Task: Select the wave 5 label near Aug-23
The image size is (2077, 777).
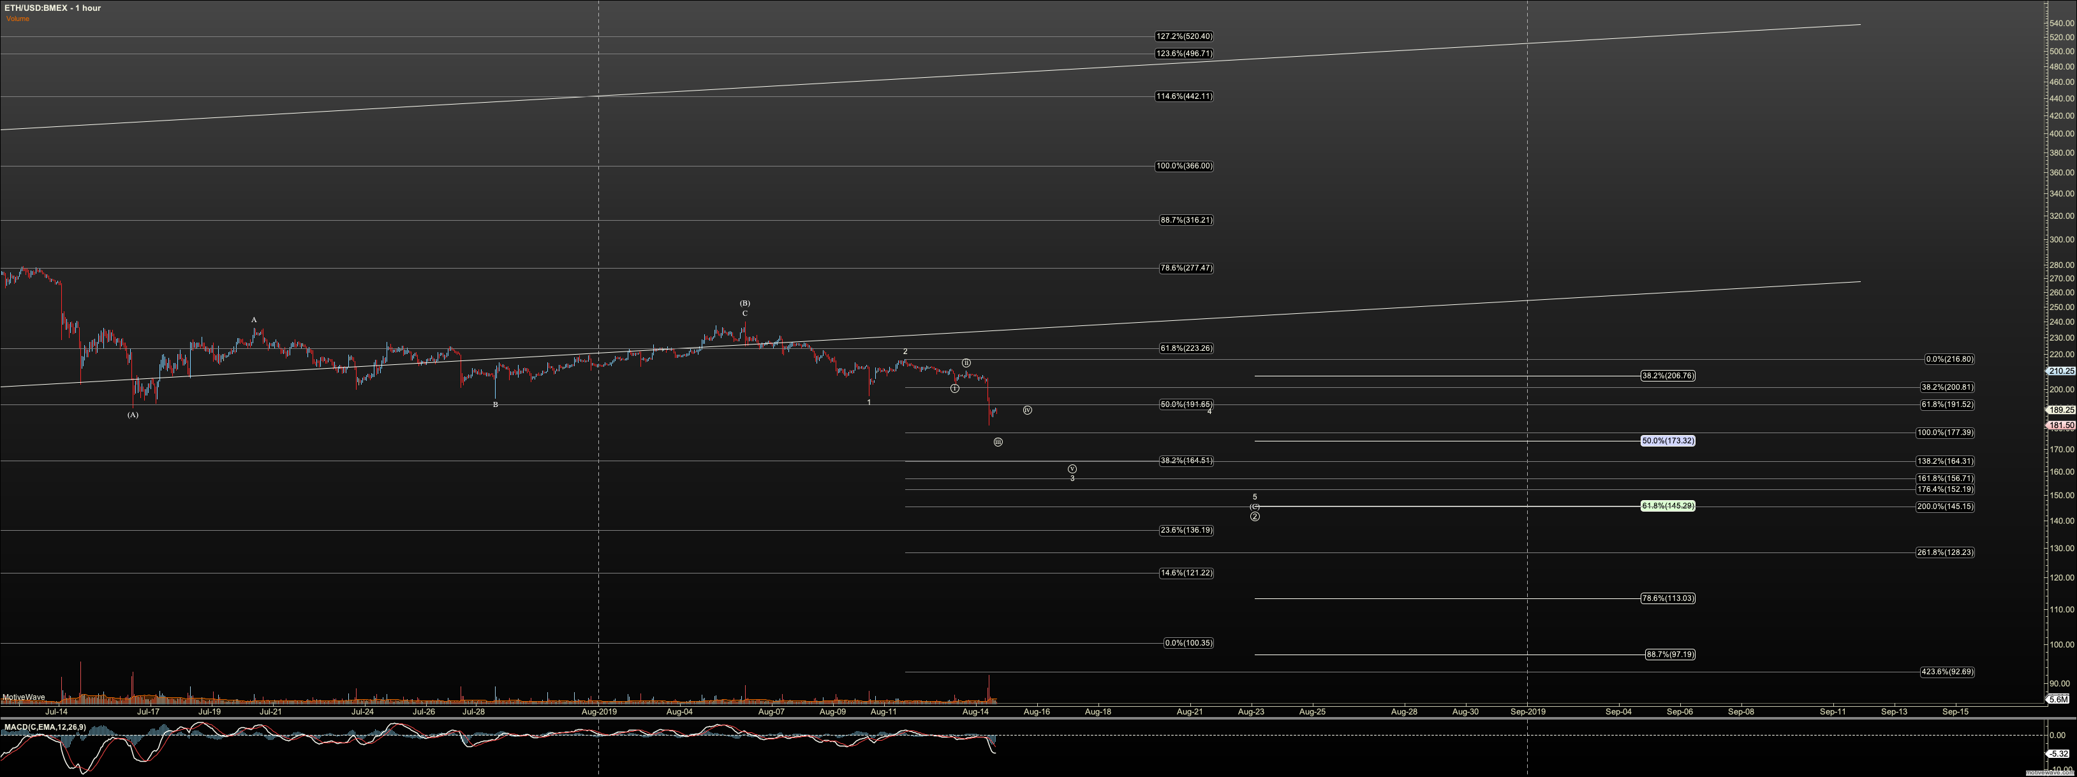Action: click(x=1255, y=498)
